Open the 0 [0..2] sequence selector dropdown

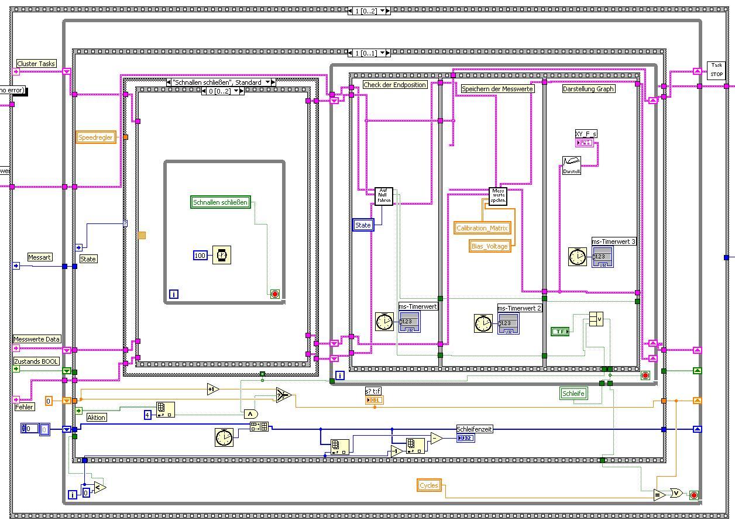point(235,91)
